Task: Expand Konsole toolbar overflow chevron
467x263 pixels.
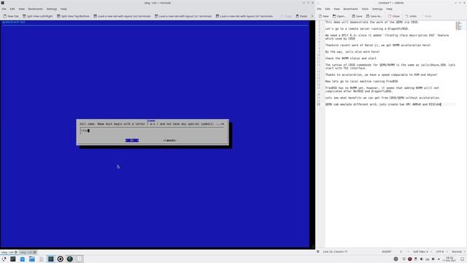Action: pyautogui.click(x=312, y=16)
